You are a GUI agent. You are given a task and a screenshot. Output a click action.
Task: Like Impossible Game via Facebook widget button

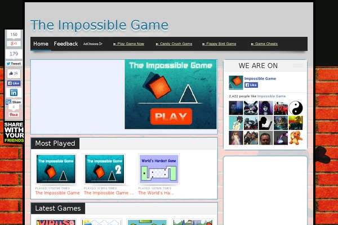tap(251, 85)
